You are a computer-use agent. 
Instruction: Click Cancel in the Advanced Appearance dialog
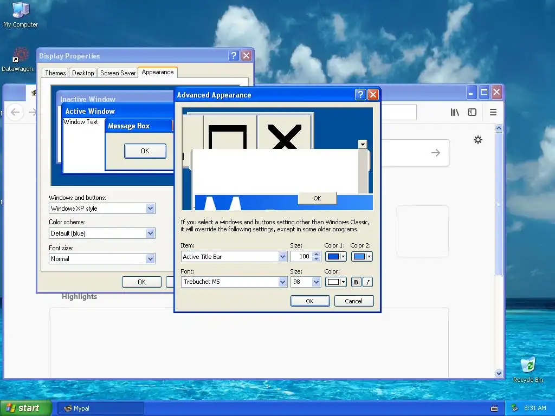click(x=353, y=301)
